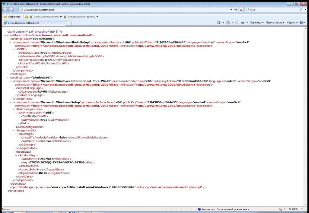Open a new blank tab
The image size is (309, 213).
click(68, 23)
